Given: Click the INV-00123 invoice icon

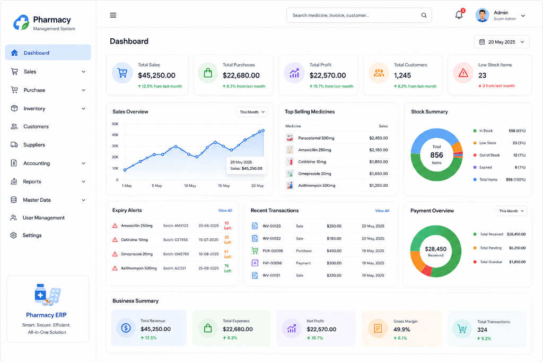Looking at the screenshot, I should (x=255, y=226).
